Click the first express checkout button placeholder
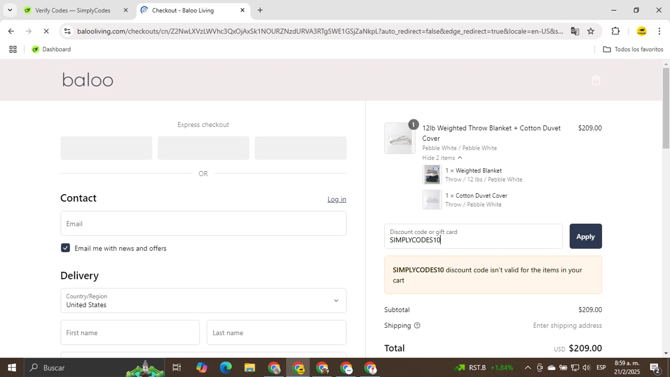 [106, 148]
